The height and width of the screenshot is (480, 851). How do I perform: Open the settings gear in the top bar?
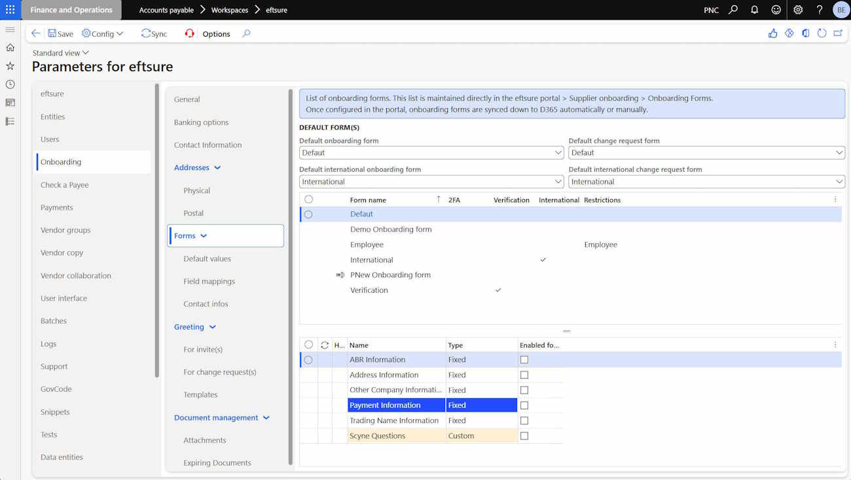click(798, 10)
